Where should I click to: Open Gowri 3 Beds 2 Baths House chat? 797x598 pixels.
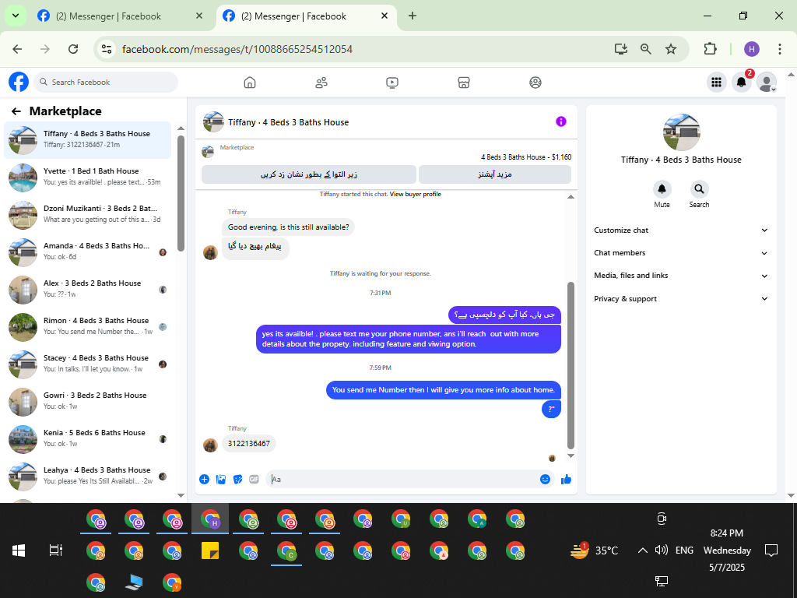tap(87, 401)
